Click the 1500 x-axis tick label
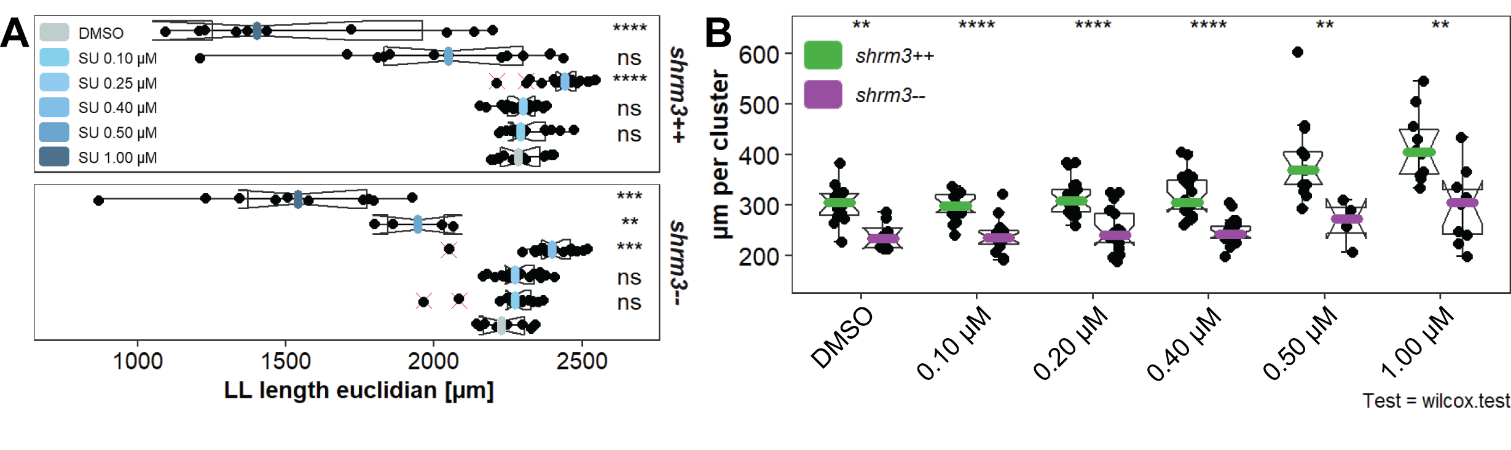Viewport: 1511px width, 450px height. (x=286, y=361)
